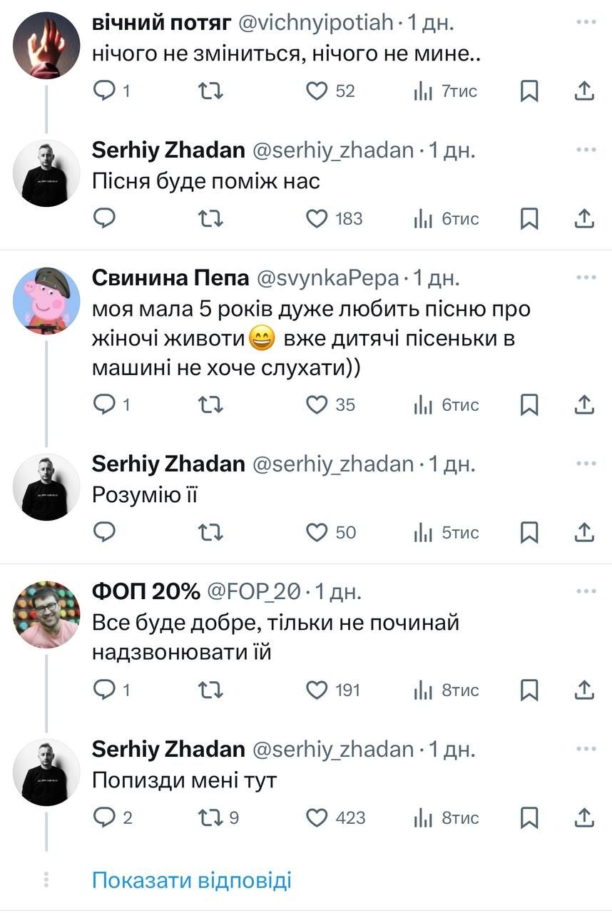Click the Peppa Pig avatar thumbnail
This screenshot has width=612, height=913.
coord(46,300)
